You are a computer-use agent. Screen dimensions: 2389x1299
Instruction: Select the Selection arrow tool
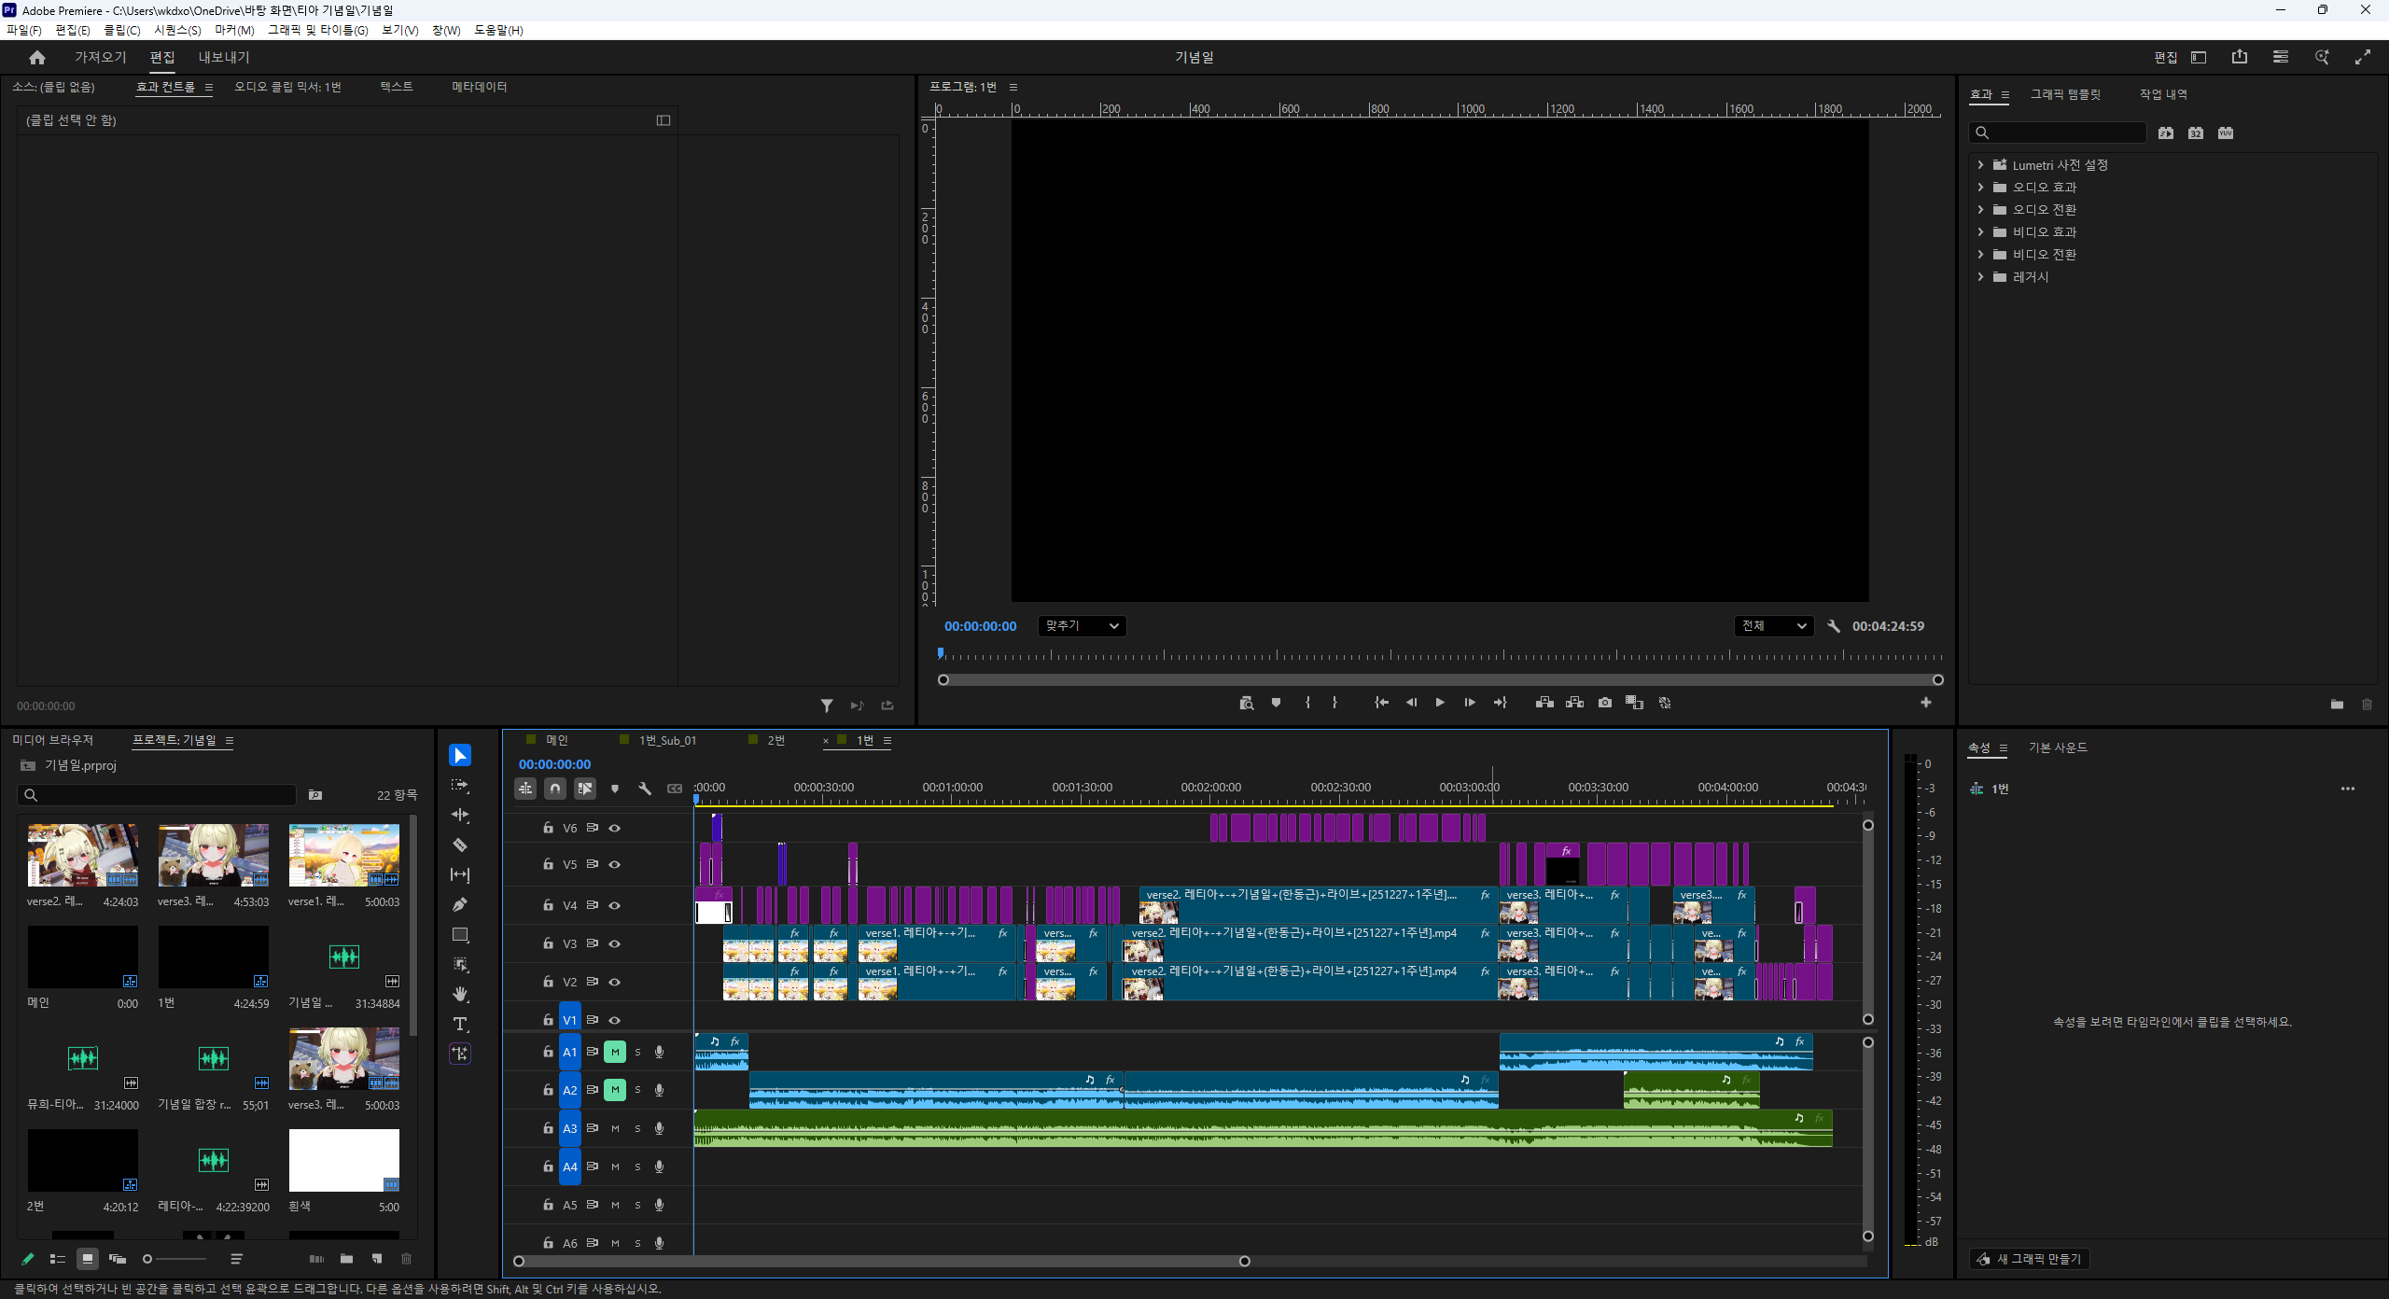pyautogui.click(x=460, y=755)
